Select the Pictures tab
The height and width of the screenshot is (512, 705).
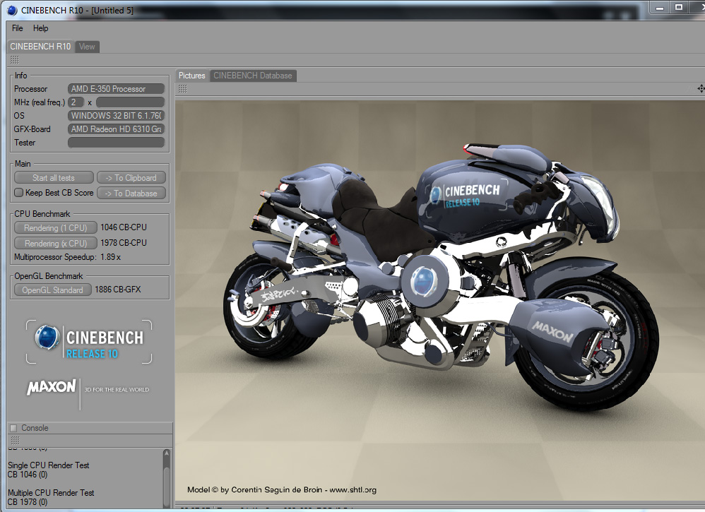point(192,76)
